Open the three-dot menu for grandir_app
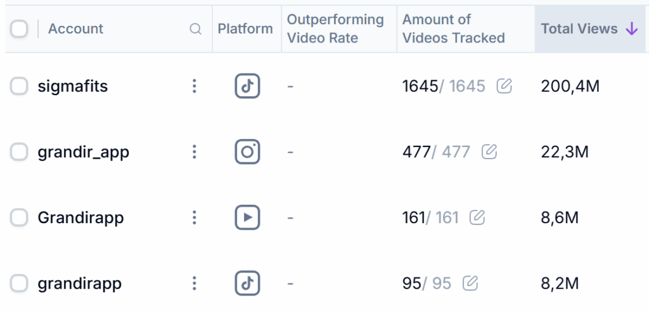 click(195, 152)
